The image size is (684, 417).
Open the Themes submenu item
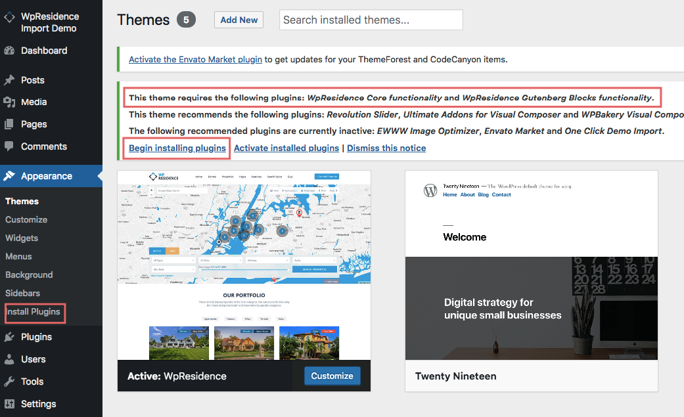click(22, 201)
